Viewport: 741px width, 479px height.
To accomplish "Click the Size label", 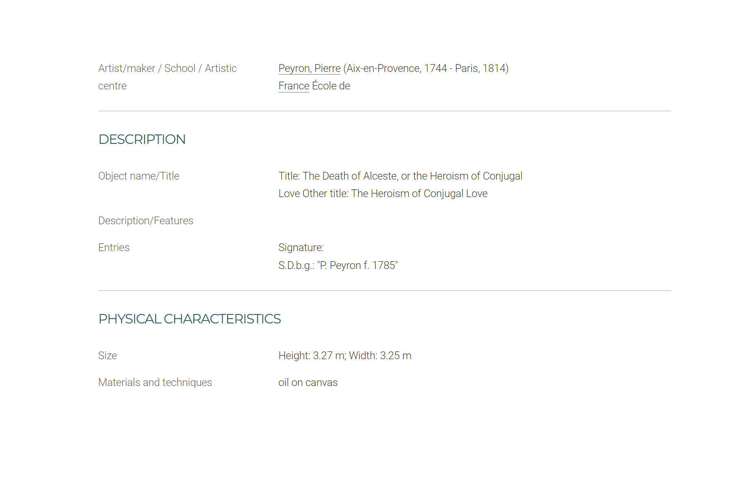I will [x=108, y=355].
